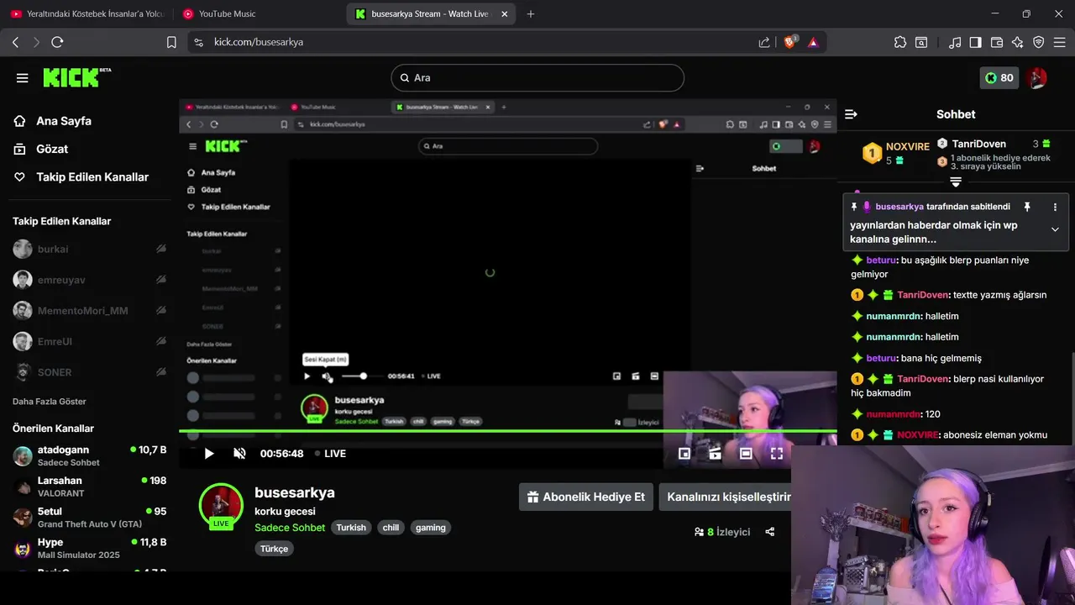1075x605 pixels.
Task: Bookmark this page
Action: click(171, 42)
